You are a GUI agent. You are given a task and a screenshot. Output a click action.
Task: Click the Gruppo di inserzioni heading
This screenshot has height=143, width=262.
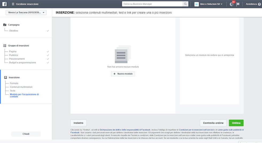pos(18,46)
